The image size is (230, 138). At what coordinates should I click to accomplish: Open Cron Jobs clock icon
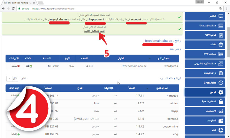pos(221,83)
